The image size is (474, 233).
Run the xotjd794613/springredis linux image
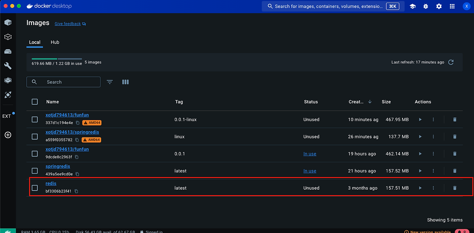(x=420, y=137)
